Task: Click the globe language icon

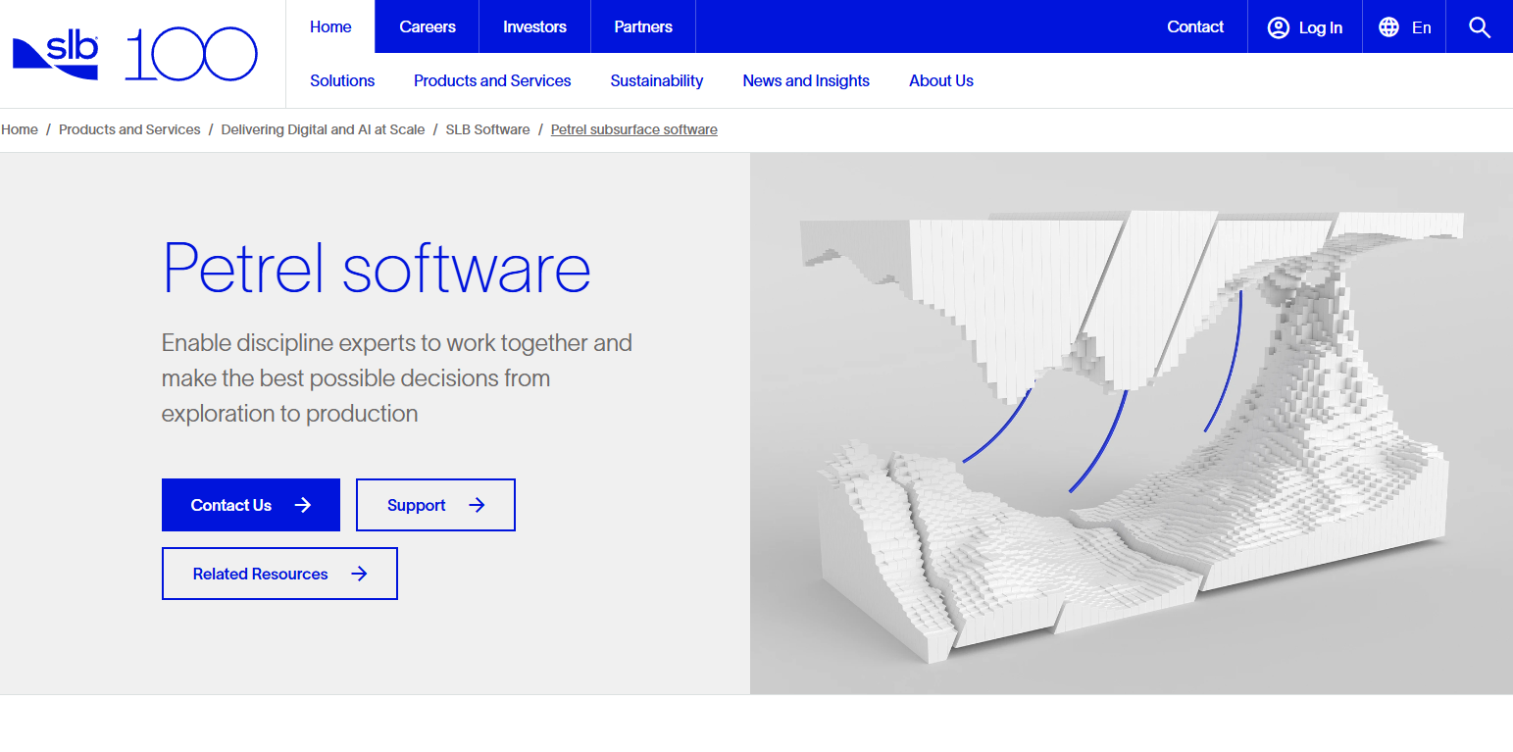Action: pos(1388,27)
